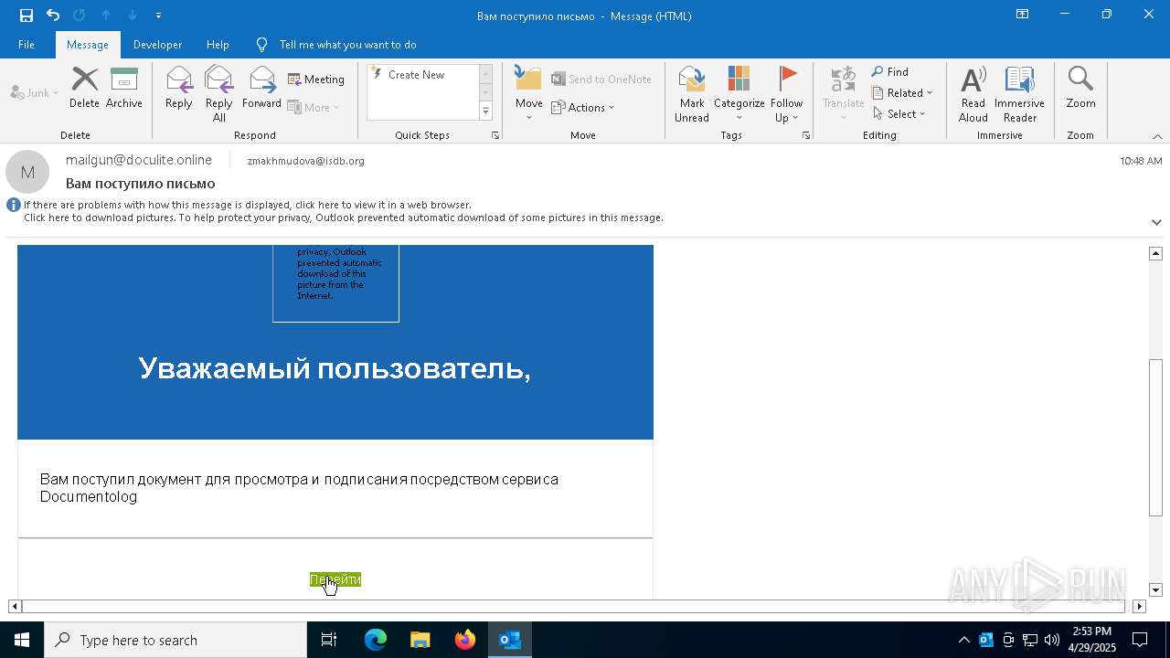The width and height of the screenshot is (1170, 658).
Task: Delete this message
Action: pyautogui.click(x=84, y=89)
